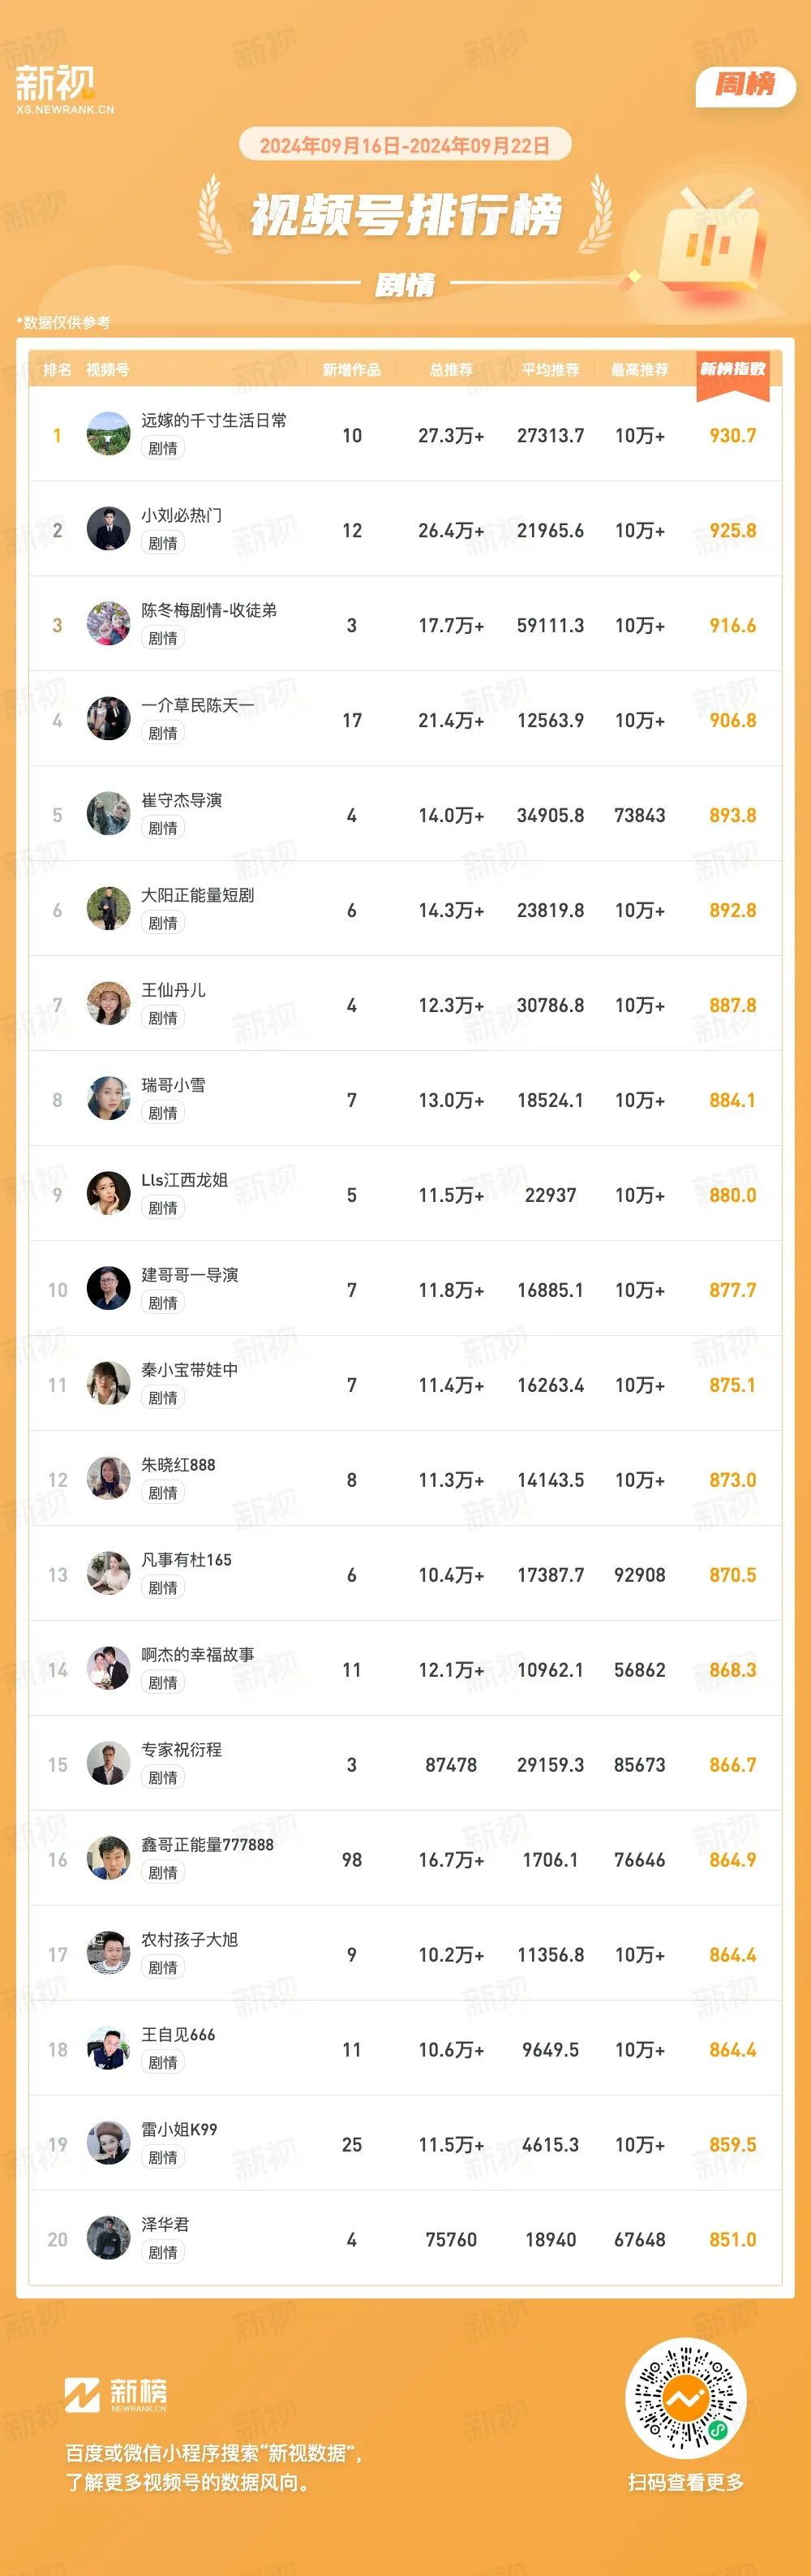Click the 新榜 logo in the footer
811x2576 pixels.
(x=117, y=2394)
